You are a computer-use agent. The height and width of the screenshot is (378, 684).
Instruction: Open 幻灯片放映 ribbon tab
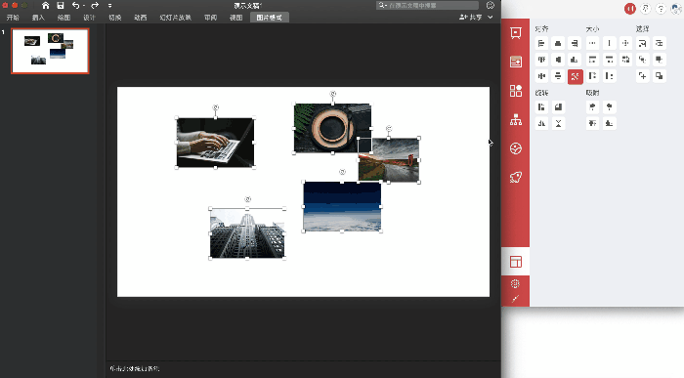[x=175, y=18]
